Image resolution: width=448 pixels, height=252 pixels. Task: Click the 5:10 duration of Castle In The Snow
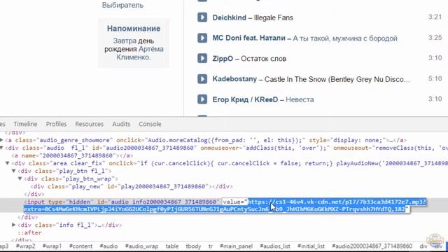(x=435, y=78)
